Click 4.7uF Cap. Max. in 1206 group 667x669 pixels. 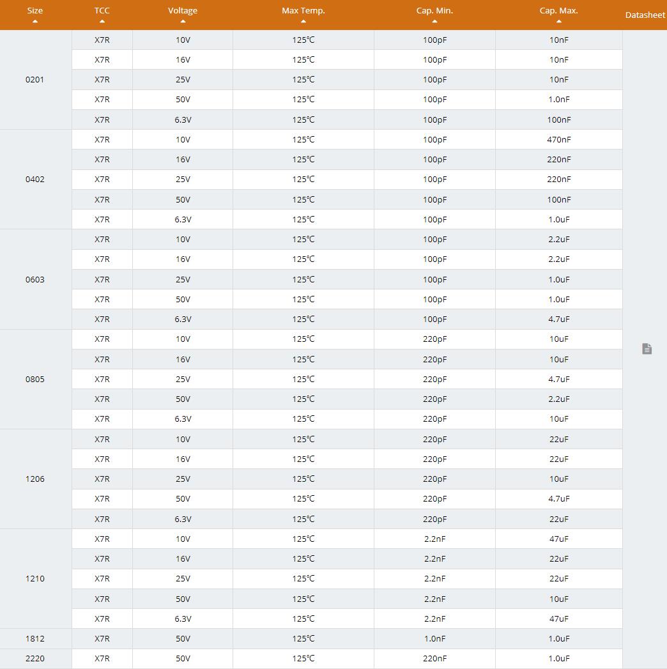(558, 499)
